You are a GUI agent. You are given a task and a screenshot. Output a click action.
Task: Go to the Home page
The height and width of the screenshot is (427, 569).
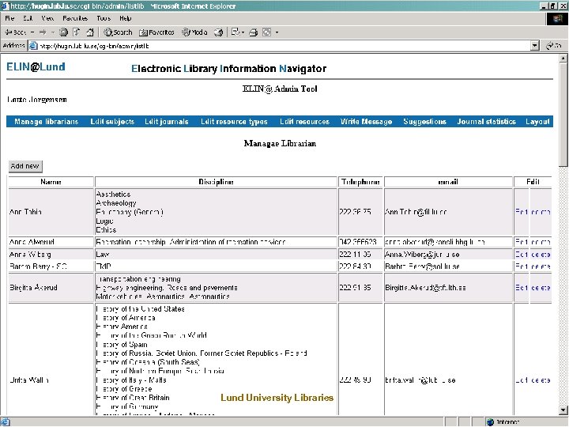pos(90,32)
